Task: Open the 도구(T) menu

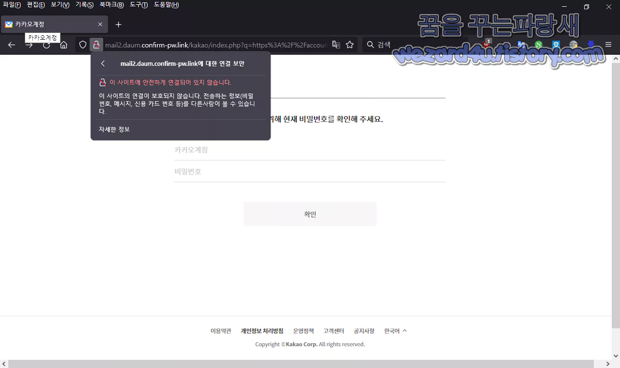Action: click(x=139, y=5)
